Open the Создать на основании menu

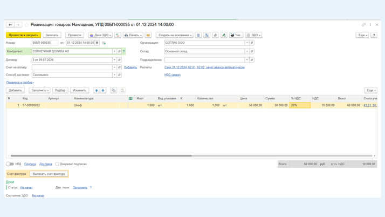[x=174, y=35]
